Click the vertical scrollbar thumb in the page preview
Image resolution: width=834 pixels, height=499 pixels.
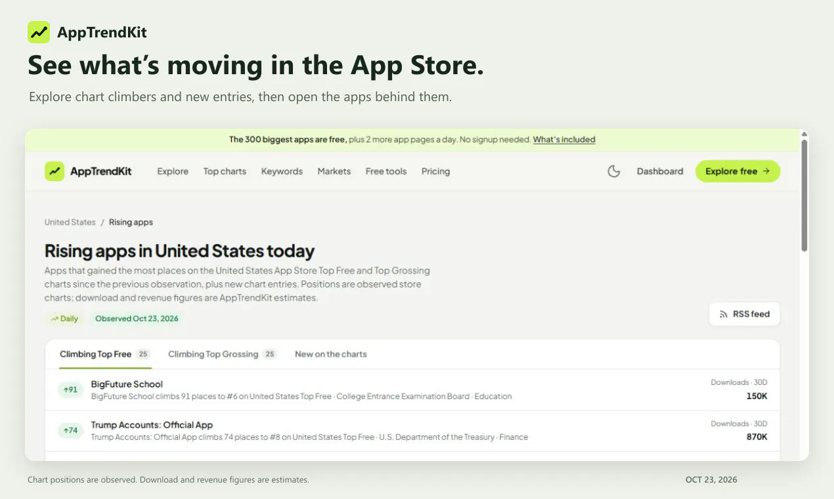pos(804,196)
